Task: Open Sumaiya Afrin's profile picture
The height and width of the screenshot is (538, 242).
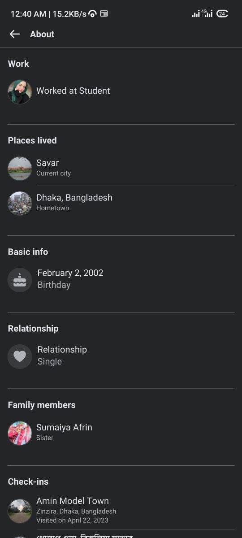Action: pos(20,433)
